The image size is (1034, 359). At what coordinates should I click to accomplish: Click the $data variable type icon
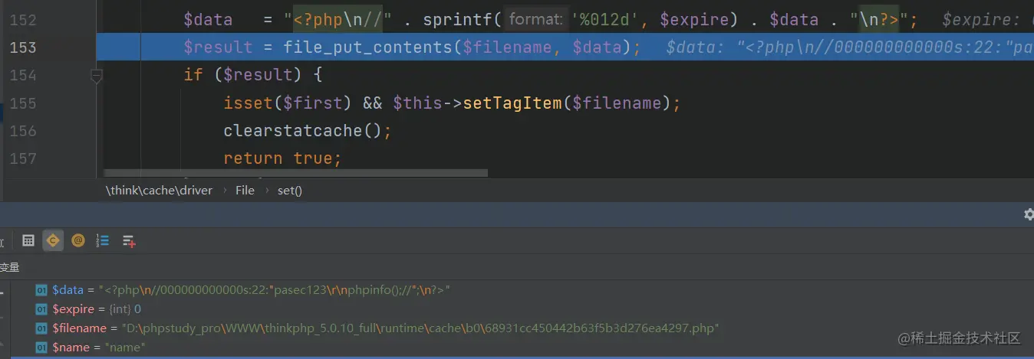click(41, 290)
